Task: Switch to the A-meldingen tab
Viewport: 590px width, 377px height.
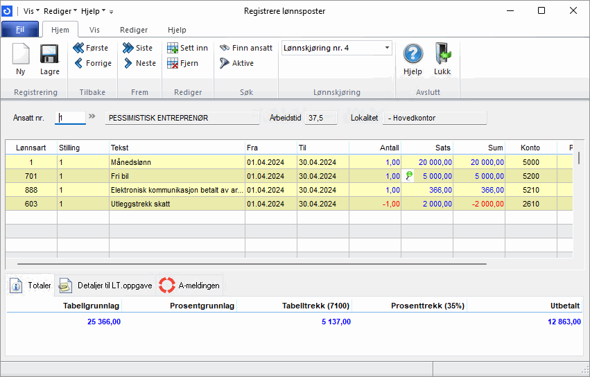Action: point(189,285)
